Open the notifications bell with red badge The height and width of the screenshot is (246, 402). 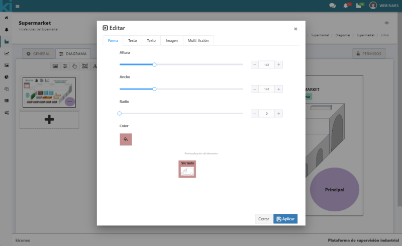(x=346, y=6)
